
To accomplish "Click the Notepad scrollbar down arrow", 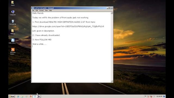I will click(112, 81).
